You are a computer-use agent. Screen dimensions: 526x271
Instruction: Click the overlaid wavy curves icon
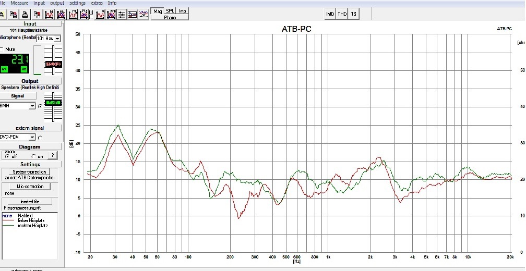pyautogui.click(x=144, y=15)
